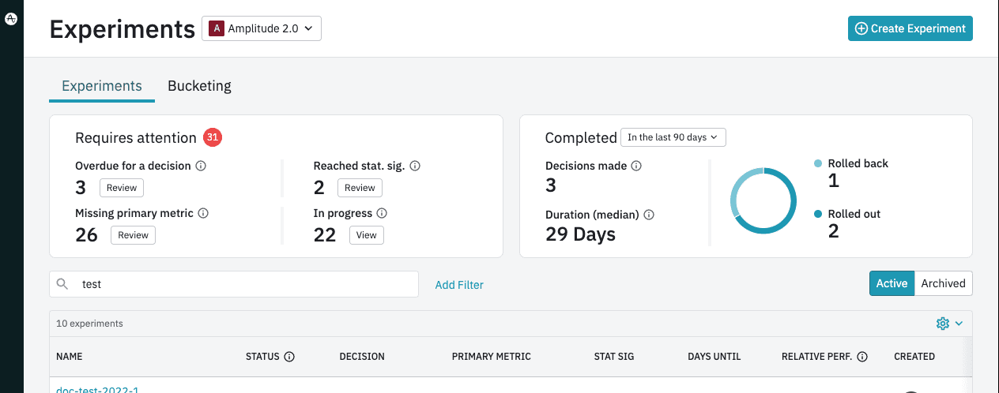Image resolution: width=999 pixels, height=393 pixels.
Task: Click info icon beside Duration (median)
Action: (x=649, y=215)
